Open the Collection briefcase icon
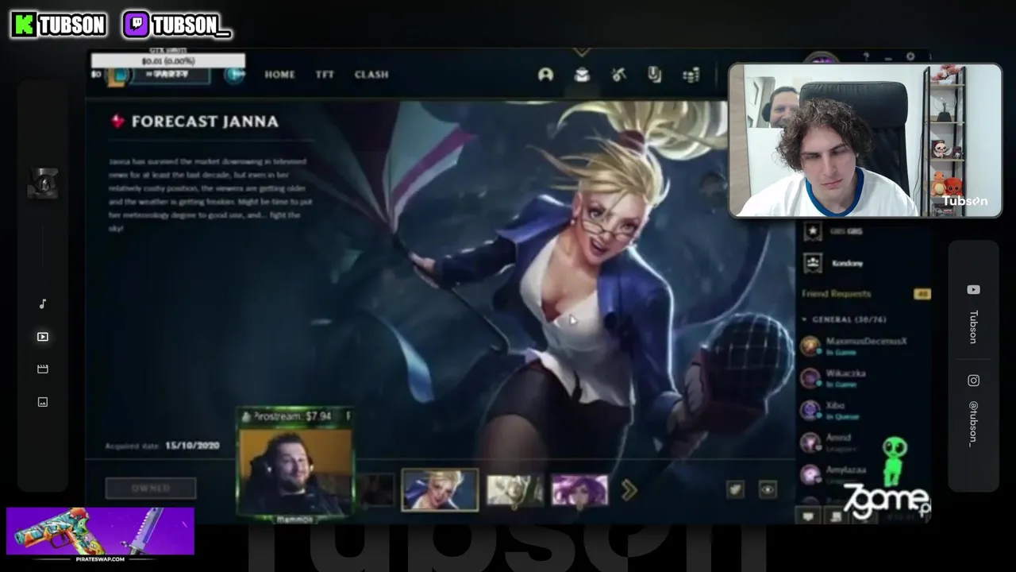 pyautogui.click(x=582, y=75)
